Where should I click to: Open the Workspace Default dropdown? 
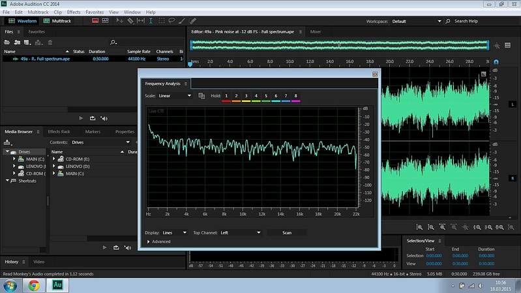pyautogui.click(x=416, y=22)
